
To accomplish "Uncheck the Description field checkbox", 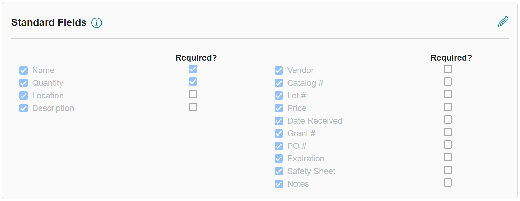I will pos(23,108).
